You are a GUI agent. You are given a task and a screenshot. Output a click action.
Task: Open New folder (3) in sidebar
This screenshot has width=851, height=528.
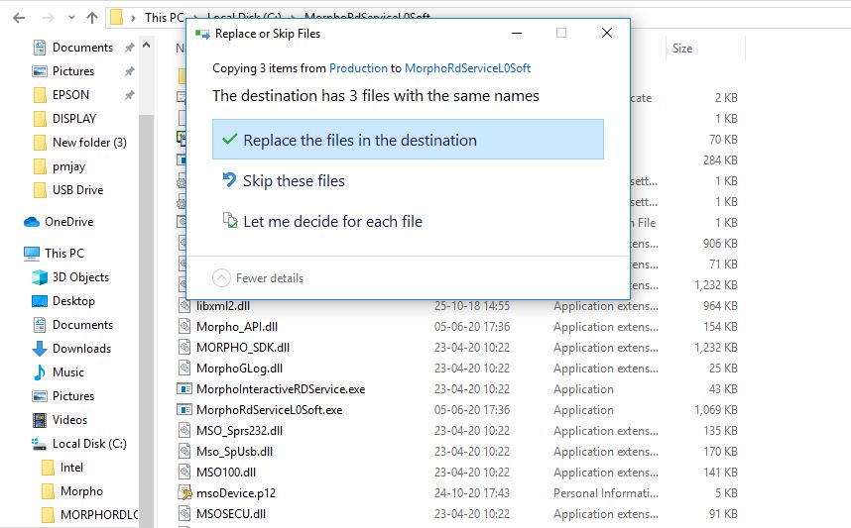pos(89,143)
